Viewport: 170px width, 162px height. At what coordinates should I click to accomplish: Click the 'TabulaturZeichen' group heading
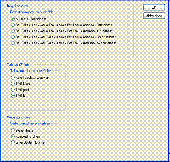click(x=20, y=65)
